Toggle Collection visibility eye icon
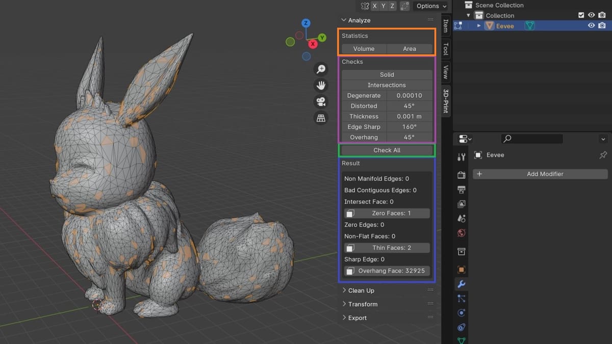 point(592,15)
